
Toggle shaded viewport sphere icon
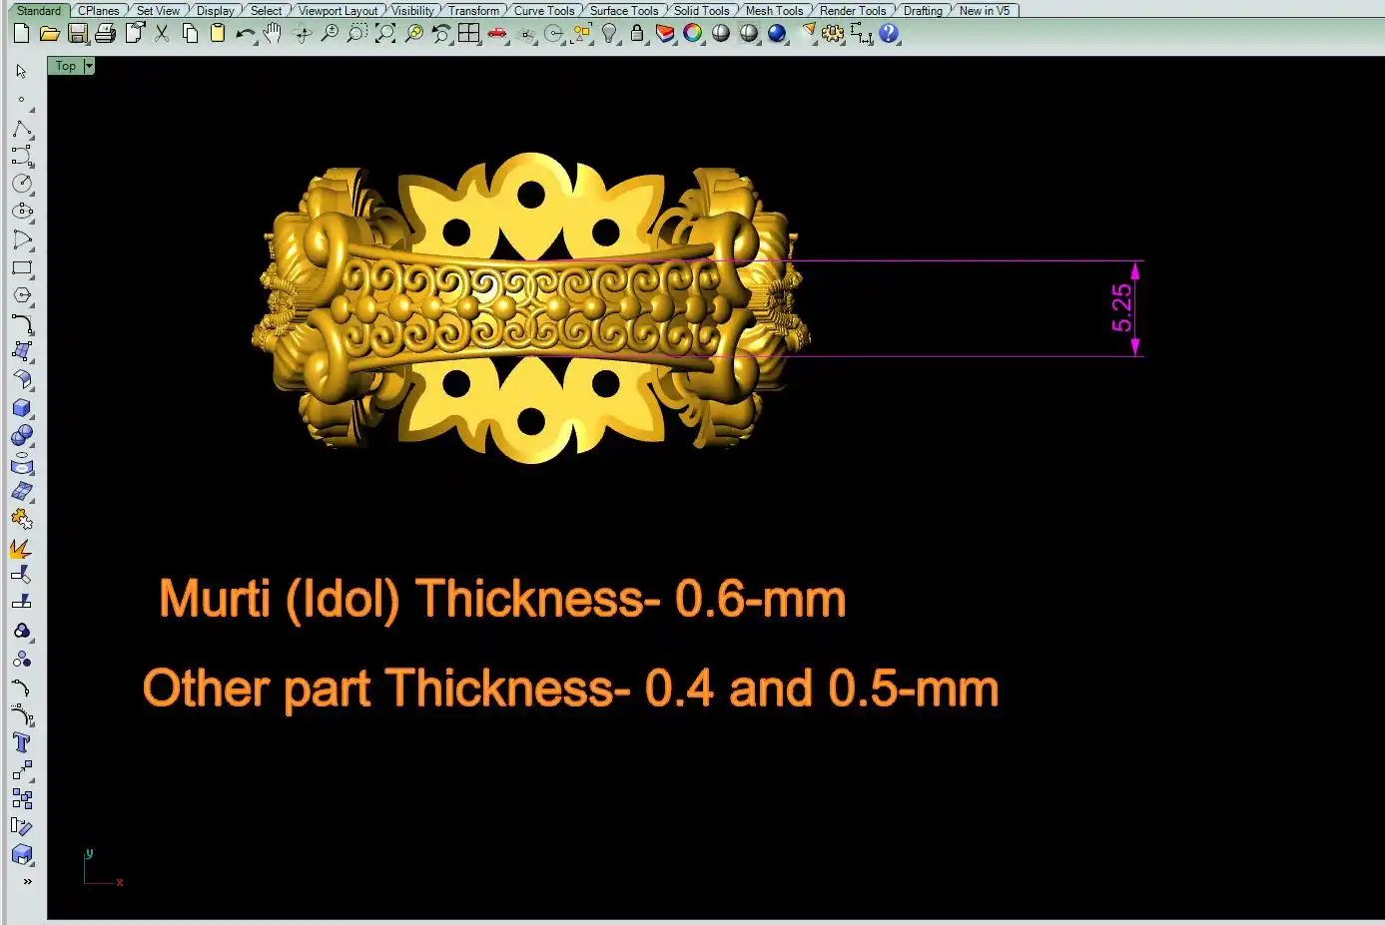pos(720,34)
